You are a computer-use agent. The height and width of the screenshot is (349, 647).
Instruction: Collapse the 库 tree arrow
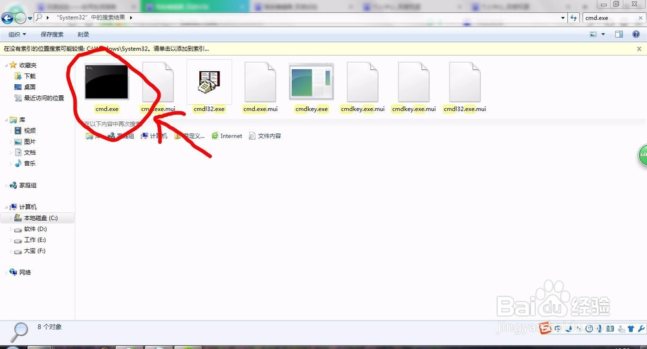pyautogui.click(x=6, y=120)
